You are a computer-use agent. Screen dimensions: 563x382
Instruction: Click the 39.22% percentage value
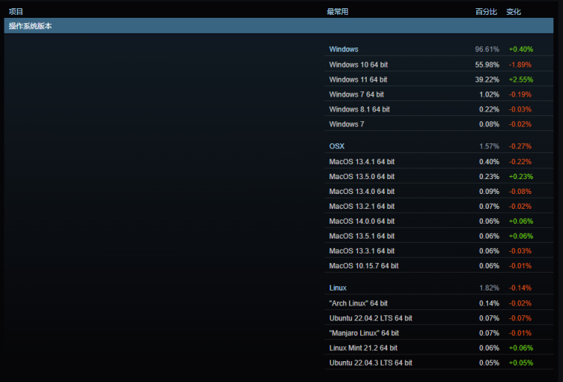click(x=487, y=80)
